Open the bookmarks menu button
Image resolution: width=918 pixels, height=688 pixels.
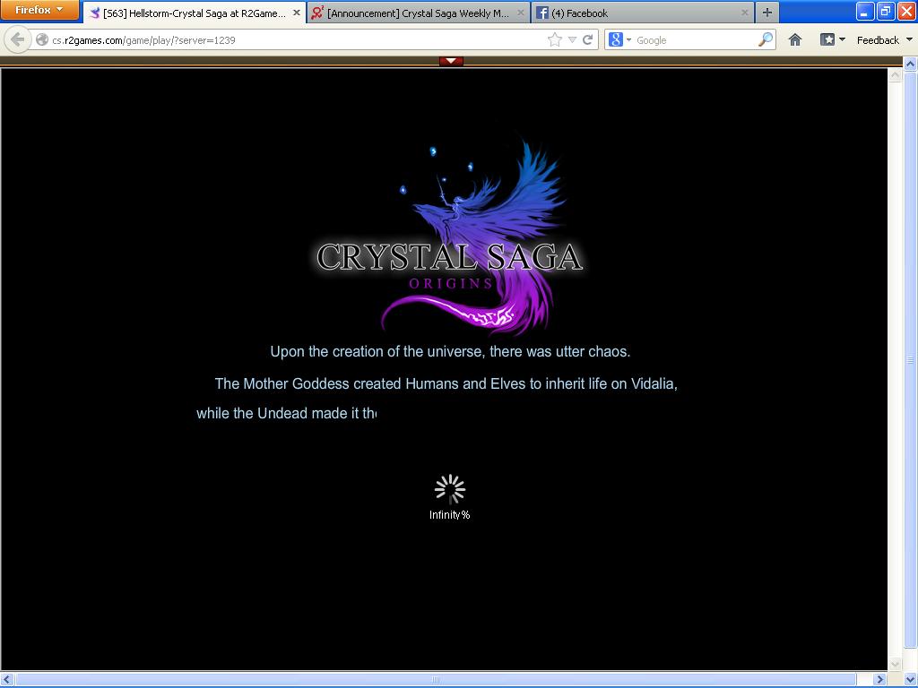[x=832, y=39]
